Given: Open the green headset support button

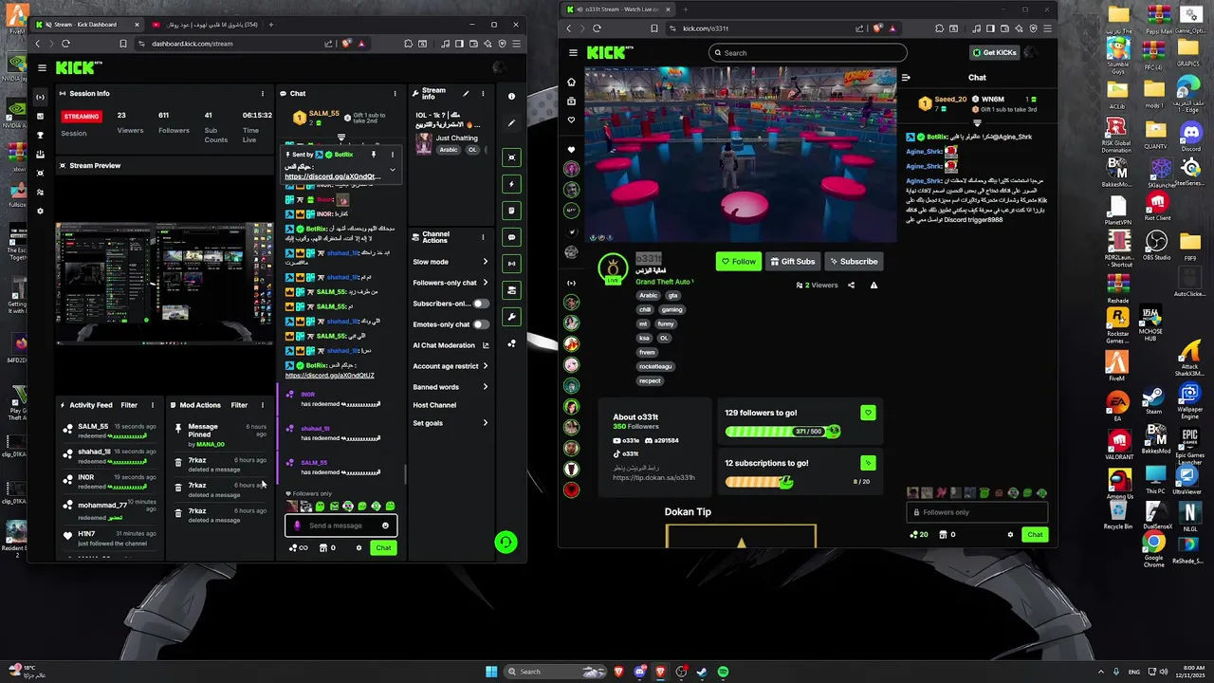Looking at the screenshot, I should tap(506, 542).
